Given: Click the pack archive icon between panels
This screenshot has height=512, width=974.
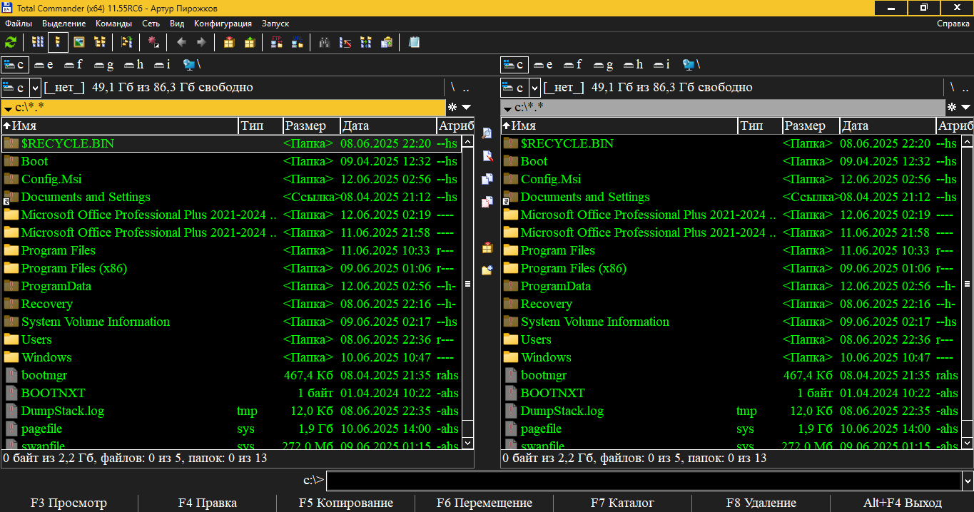Looking at the screenshot, I should (487, 247).
